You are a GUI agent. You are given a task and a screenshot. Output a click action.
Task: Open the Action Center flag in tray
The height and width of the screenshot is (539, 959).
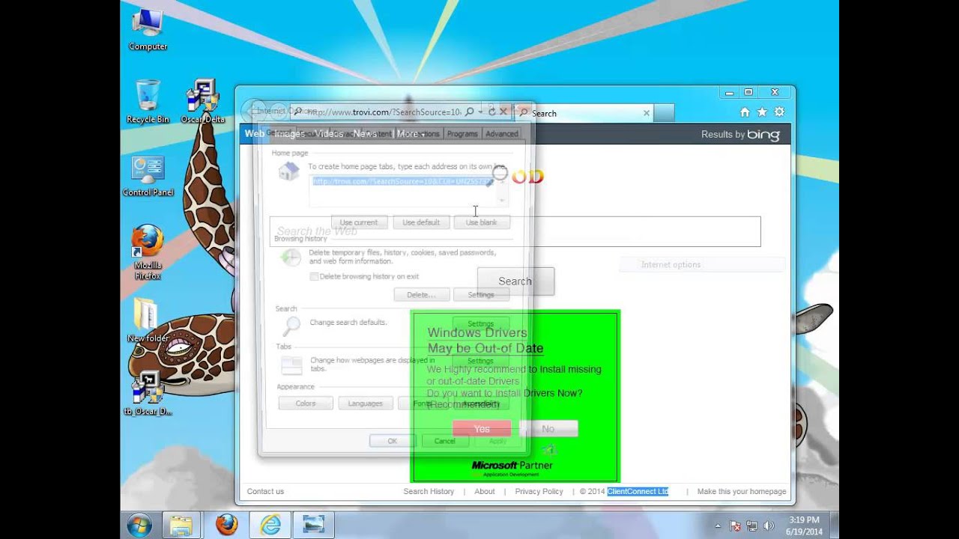(736, 526)
